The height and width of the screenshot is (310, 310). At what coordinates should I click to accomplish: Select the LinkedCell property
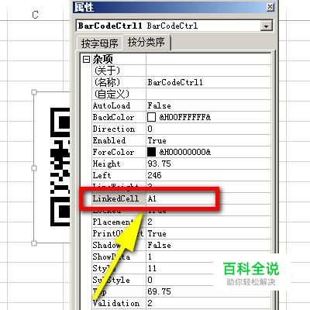pos(119,198)
